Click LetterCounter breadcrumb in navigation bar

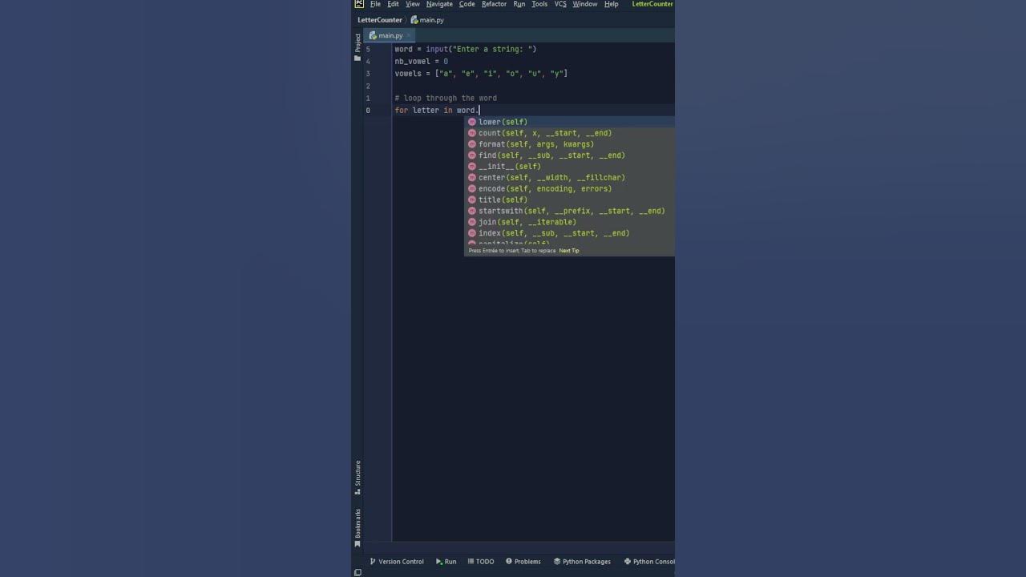pos(380,20)
